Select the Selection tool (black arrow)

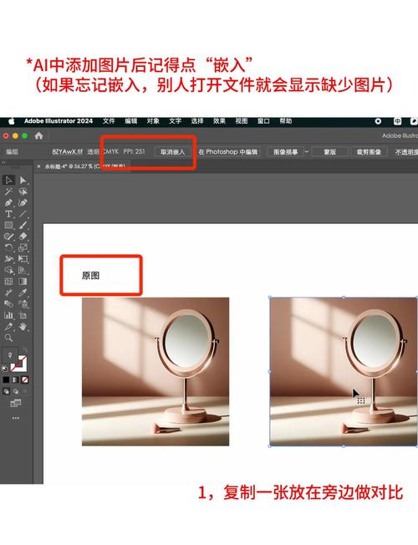pyautogui.click(x=8, y=180)
